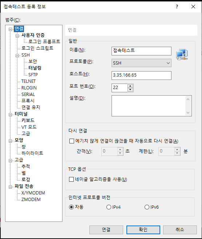
Task: Open the 프록시 settings
Action: click(28, 101)
